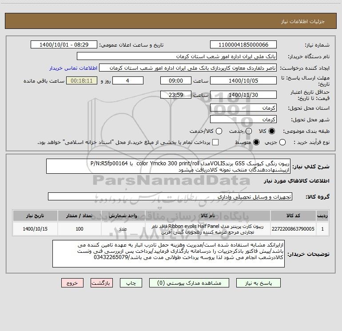Screen dimensions: 342x331
Task: Click the request creator name field
Action: pyautogui.click(x=188, y=68)
